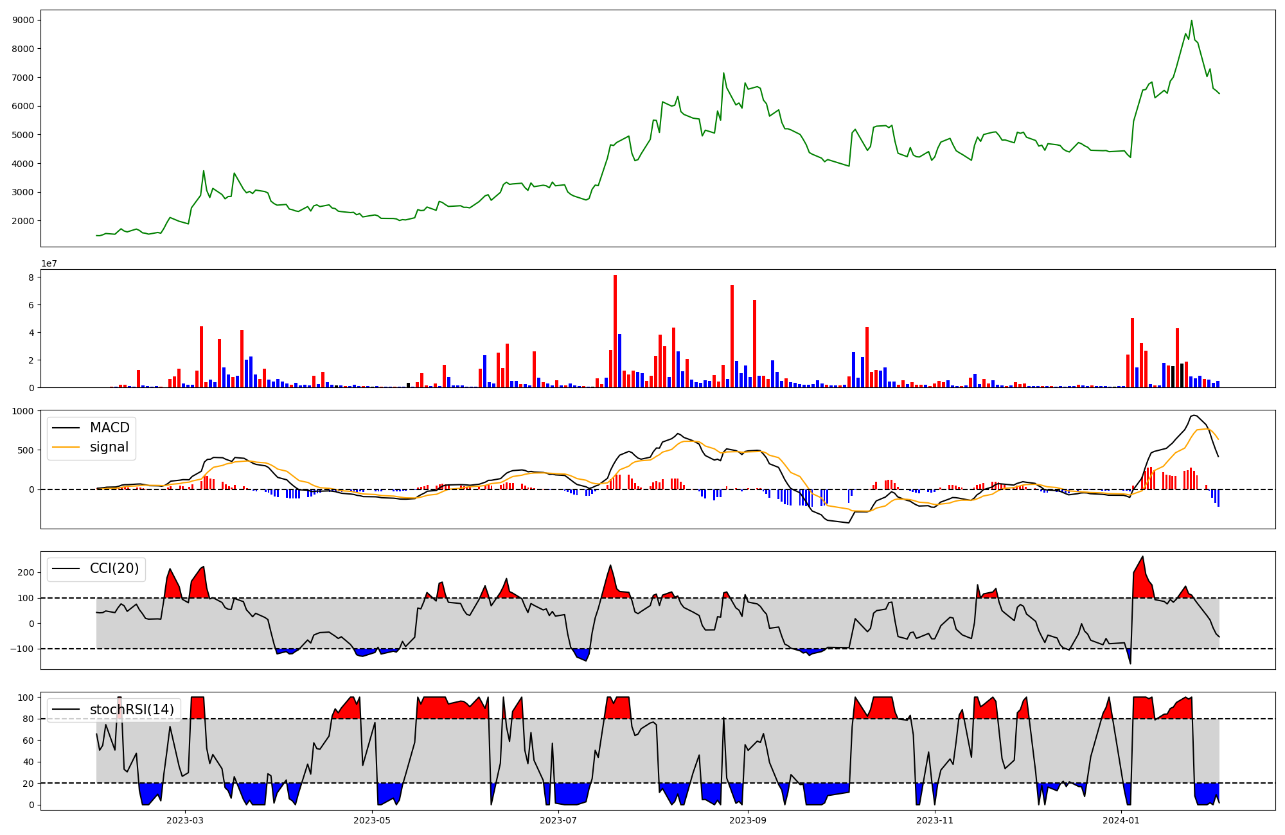
Task: Click the MACD legend label
Action: (109, 428)
